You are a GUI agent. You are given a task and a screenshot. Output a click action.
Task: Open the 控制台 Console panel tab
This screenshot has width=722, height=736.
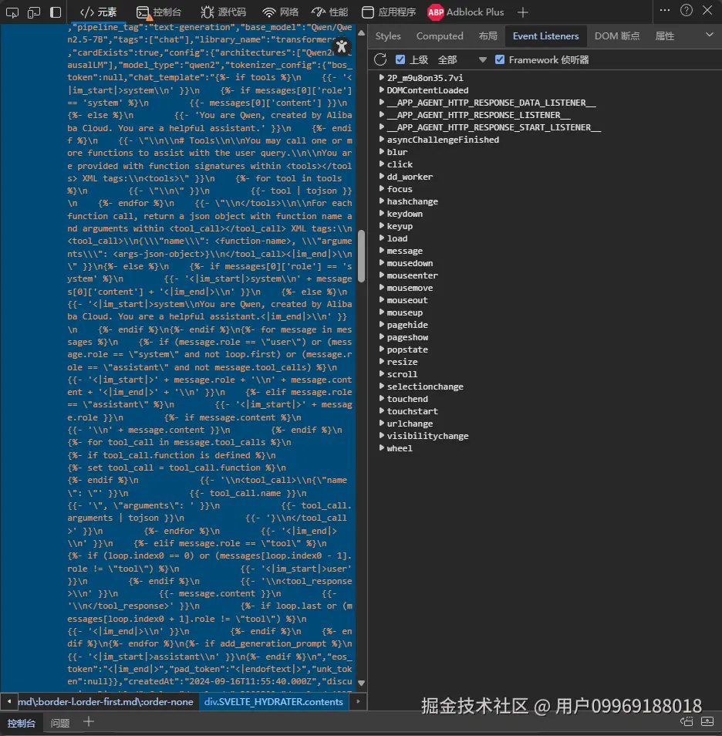[159, 12]
